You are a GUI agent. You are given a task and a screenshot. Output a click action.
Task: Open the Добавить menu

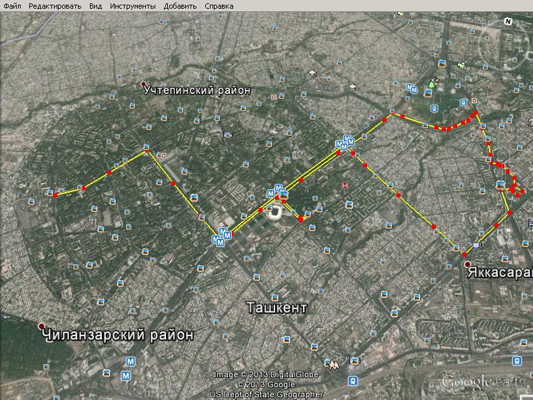(x=180, y=6)
